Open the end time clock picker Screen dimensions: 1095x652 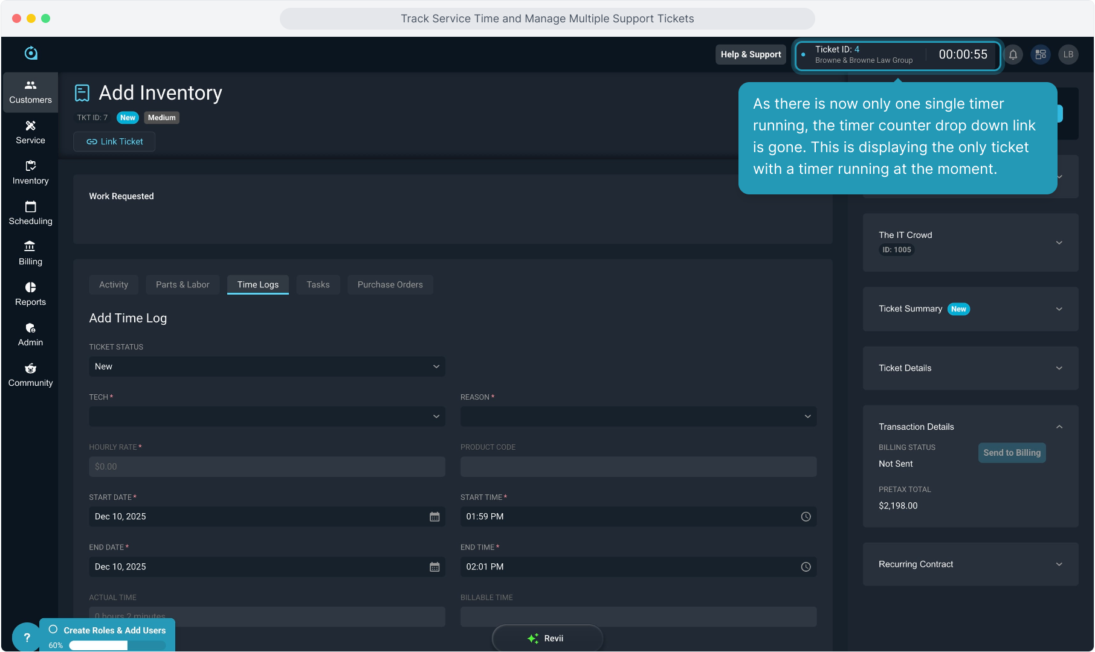806,567
